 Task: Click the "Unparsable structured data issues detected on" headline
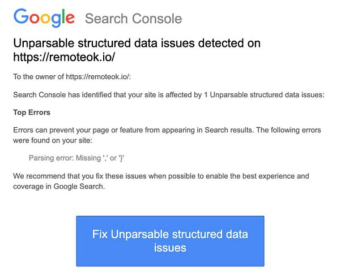click(137, 44)
